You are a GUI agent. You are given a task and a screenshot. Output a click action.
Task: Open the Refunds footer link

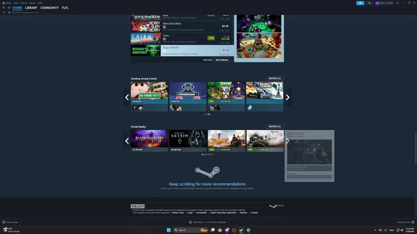[243, 213]
